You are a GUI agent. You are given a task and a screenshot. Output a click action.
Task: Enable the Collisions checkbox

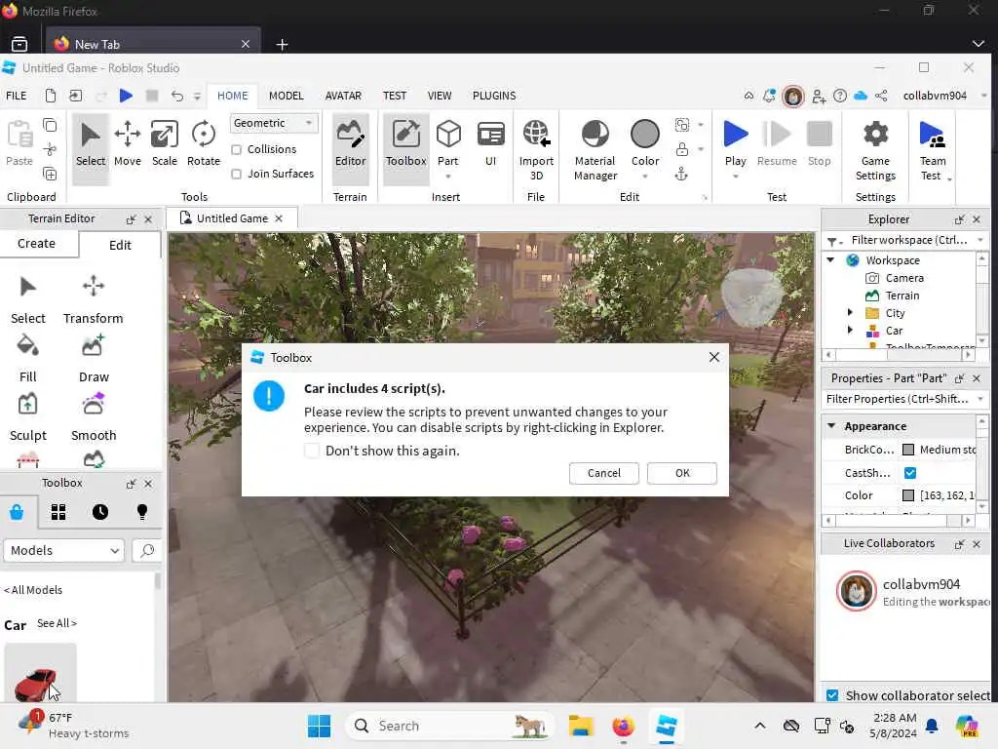[236, 149]
